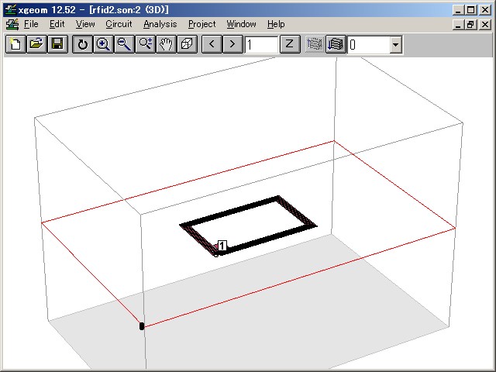The width and height of the screenshot is (496, 372).
Task: Click the layer stack levels icon
Action: (x=336, y=44)
